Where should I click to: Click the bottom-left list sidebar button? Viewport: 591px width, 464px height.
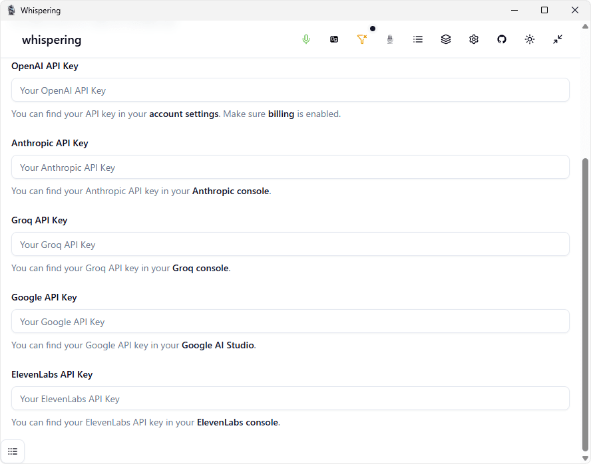13,451
